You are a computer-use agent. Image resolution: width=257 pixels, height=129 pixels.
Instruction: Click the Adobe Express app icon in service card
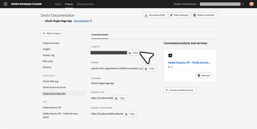[170, 55]
